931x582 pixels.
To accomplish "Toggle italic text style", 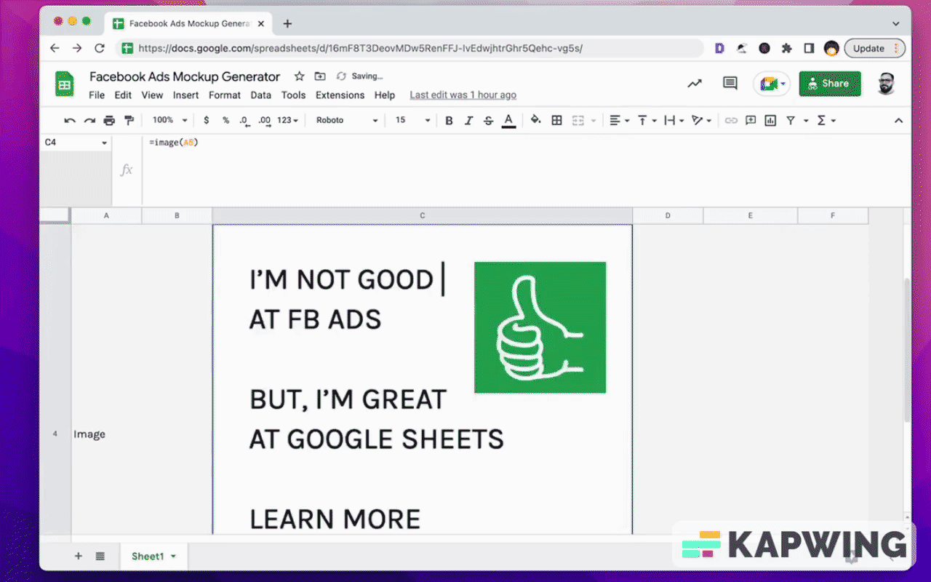I will (x=468, y=120).
